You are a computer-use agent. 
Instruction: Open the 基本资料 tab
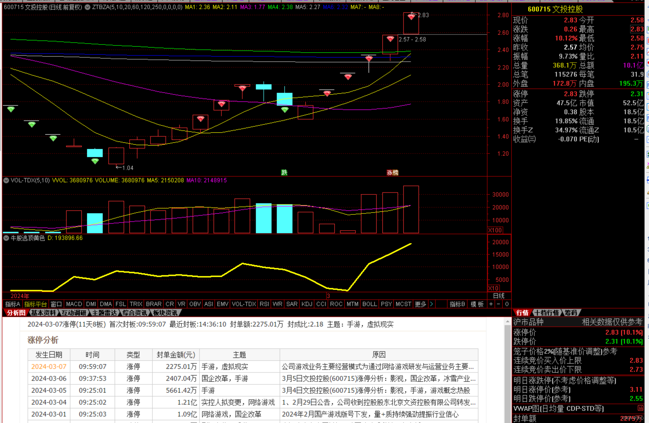(43, 313)
